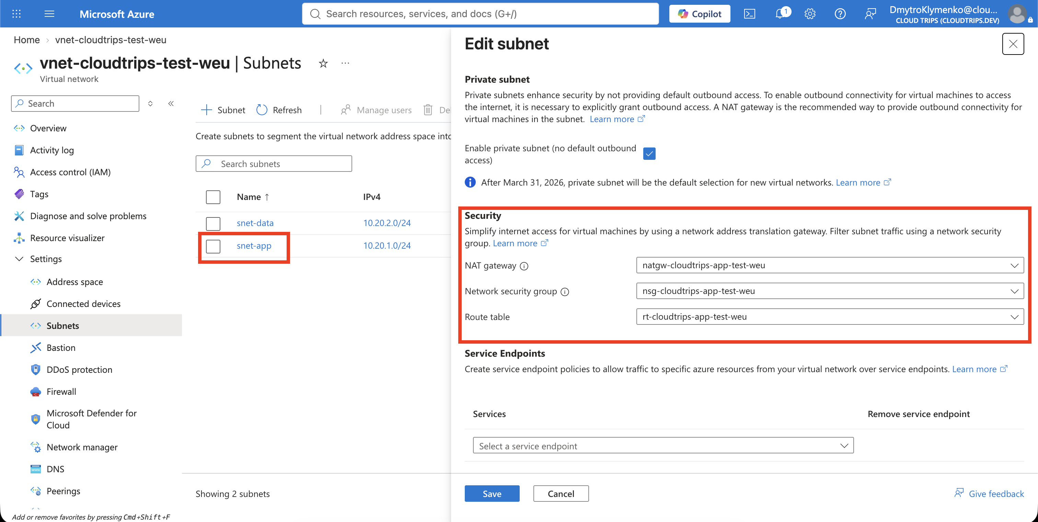Image resolution: width=1038 pixels, height=522 pixels.
Task: Open the portal hamburger menu
Action: click(49, 14)
